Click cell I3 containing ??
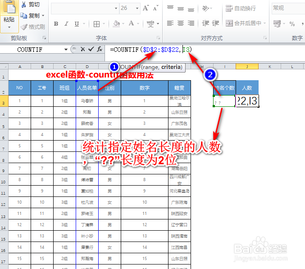 coord(224,101)
